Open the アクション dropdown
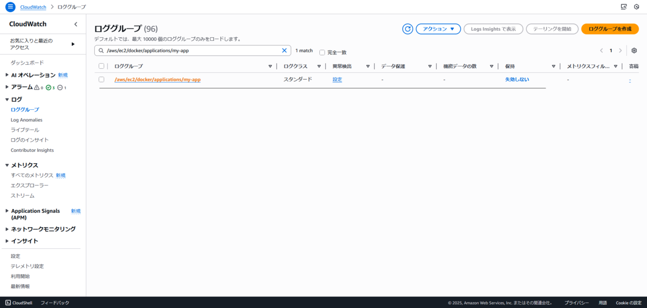This screenshot has height=308, width=647. (x=438, y=29)
